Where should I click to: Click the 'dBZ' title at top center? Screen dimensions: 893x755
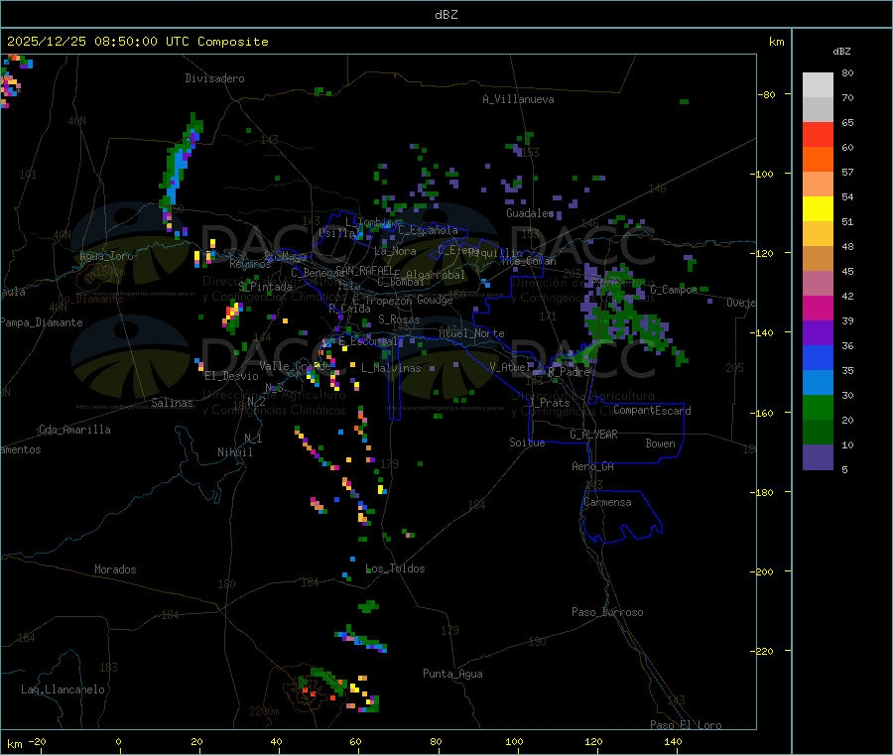click(x=446, y=15)
